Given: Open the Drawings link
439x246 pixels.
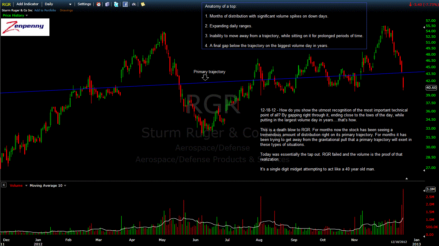Looking at the screenshot, I should [x=66, y=10].
